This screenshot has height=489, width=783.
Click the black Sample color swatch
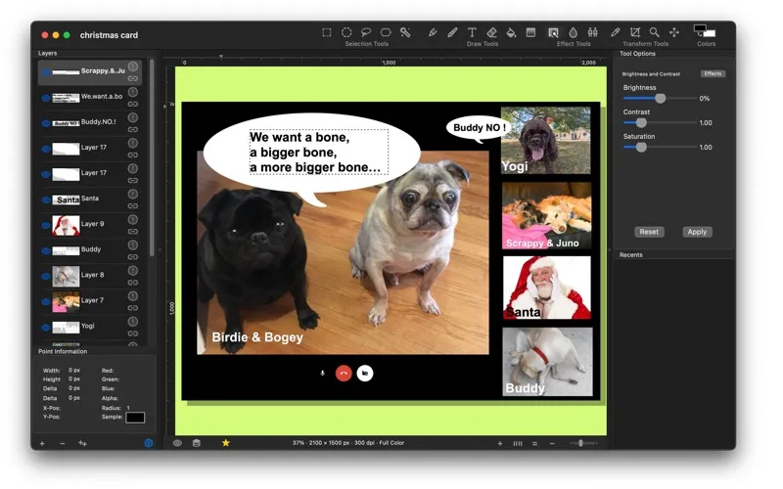click(x=135, y=418)
